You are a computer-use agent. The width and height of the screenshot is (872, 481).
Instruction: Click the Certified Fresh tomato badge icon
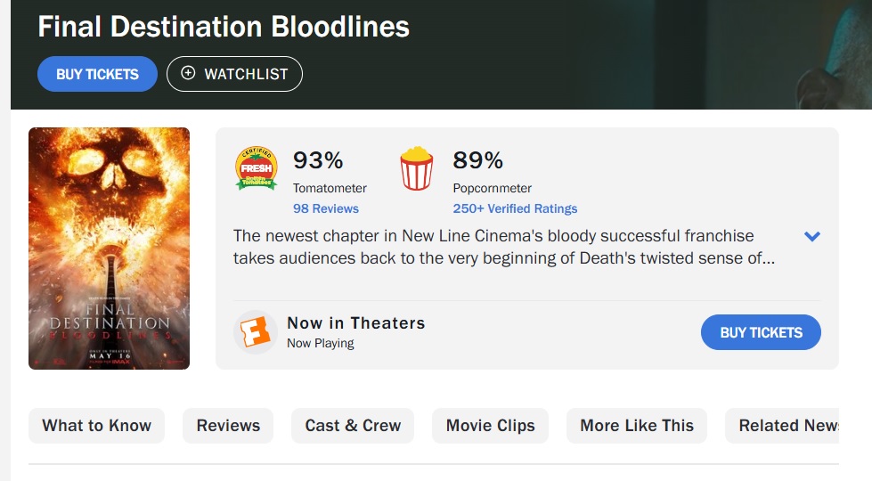click(256, 169)
